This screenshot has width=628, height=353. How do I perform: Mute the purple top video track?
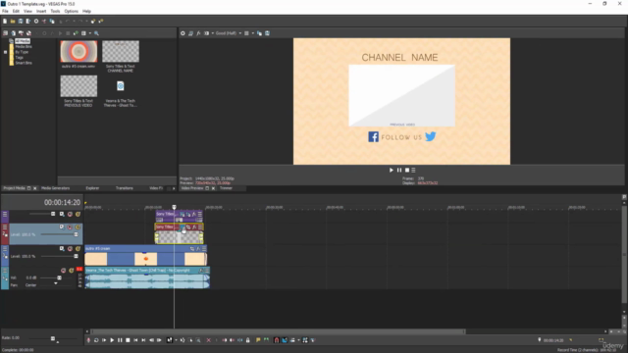click(70, 214)
